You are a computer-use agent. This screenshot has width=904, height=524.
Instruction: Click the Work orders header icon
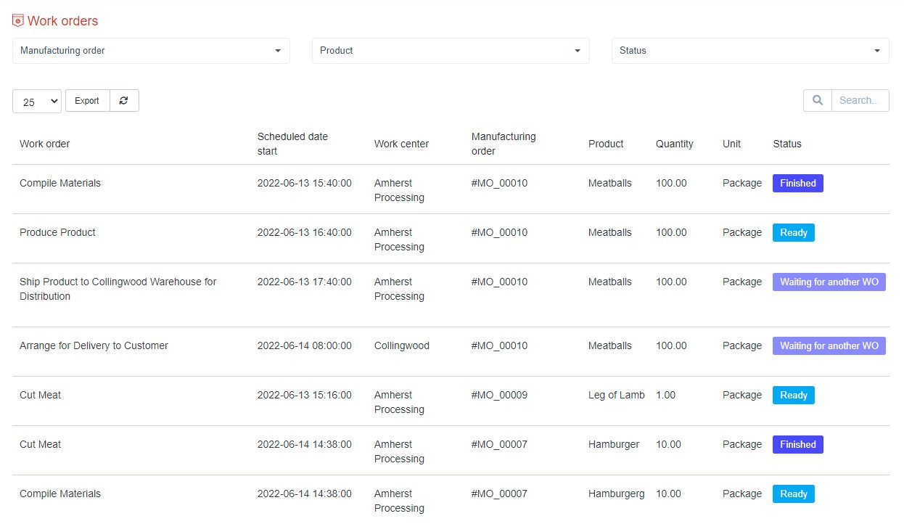pyautogui.click(x=18, y=21)
